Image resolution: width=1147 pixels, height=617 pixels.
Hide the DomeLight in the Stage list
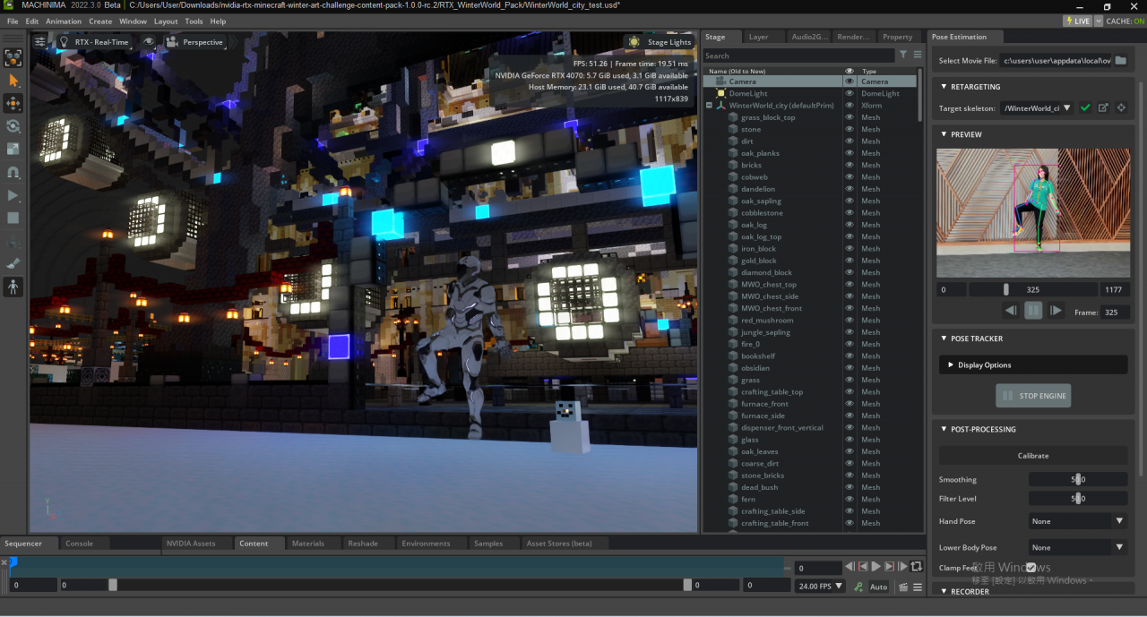click(849, 93)
